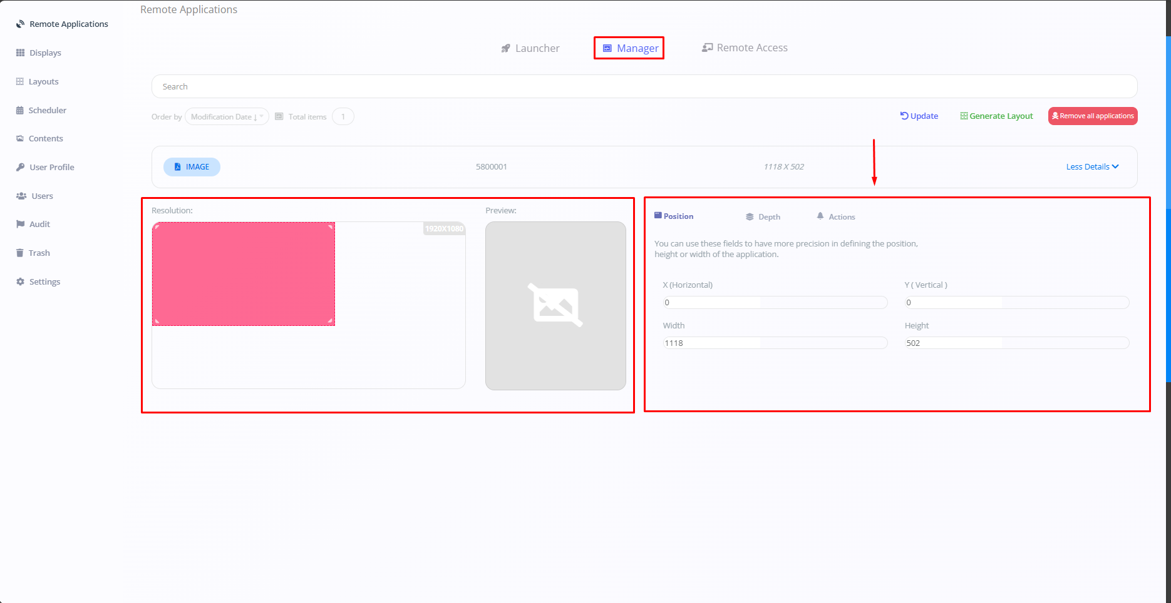The width and height of the screenshot is (1171, 603).
Task: Switch to the Remote Access tab
Action: pyautogui.click(x=745, y=48)
